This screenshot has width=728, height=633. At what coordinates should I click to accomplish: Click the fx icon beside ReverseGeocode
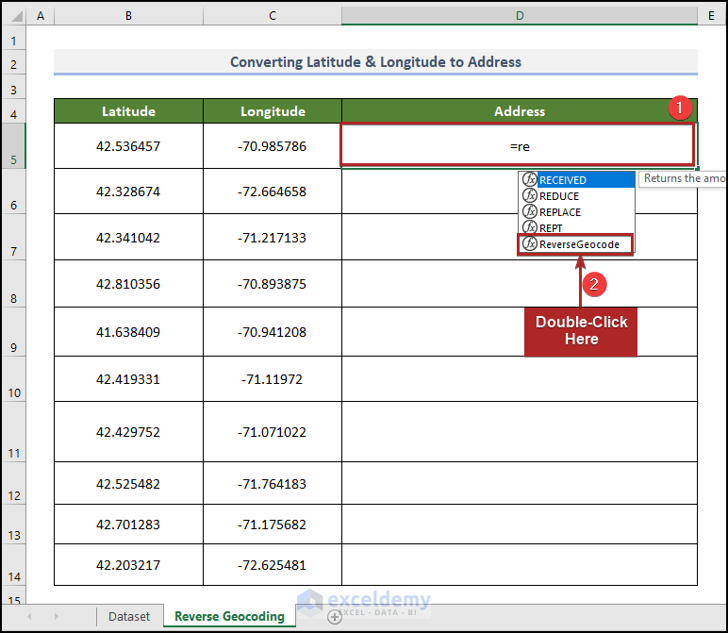[530, 243]
